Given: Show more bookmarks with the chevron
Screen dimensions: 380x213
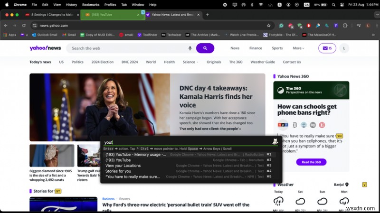Looking at the screenshot, I should pos(373,35).
